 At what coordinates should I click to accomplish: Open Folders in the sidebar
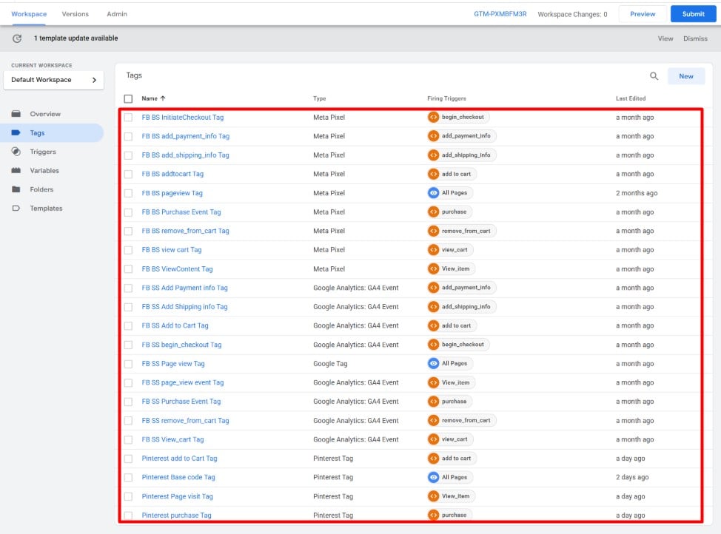(x=41, y=189)
